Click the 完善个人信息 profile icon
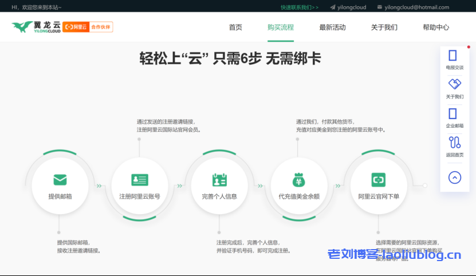 pos(219,180)
